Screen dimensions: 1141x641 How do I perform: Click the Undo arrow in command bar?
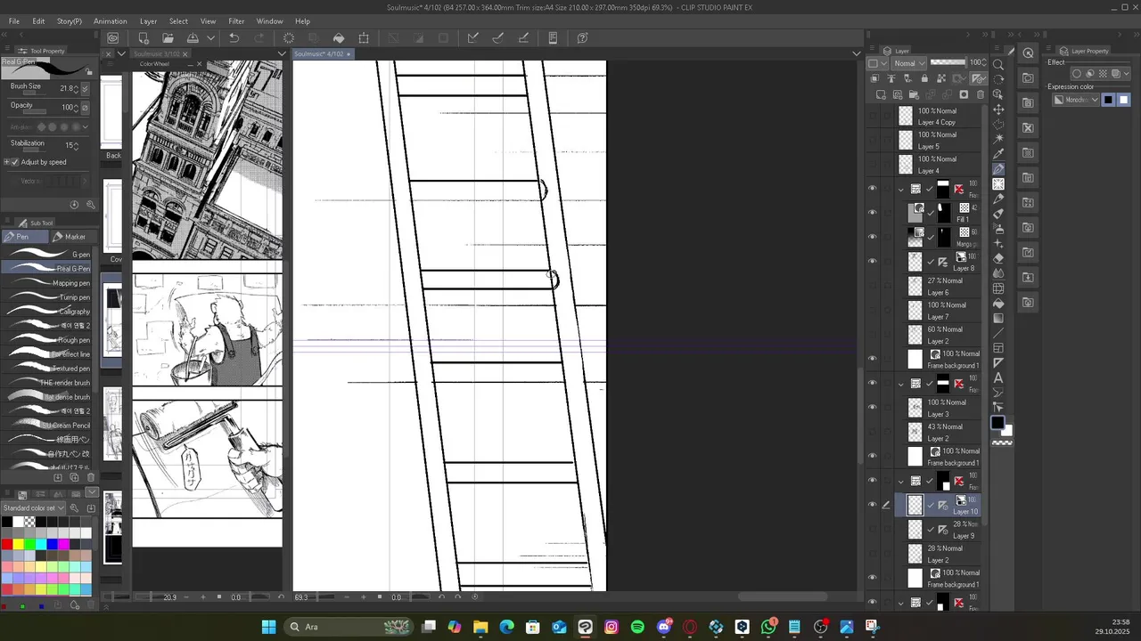[234, 38]
